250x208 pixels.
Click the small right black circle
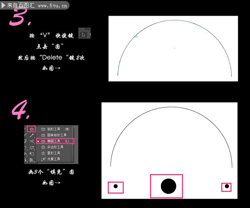pyautogui.click(x=227, y=187)
